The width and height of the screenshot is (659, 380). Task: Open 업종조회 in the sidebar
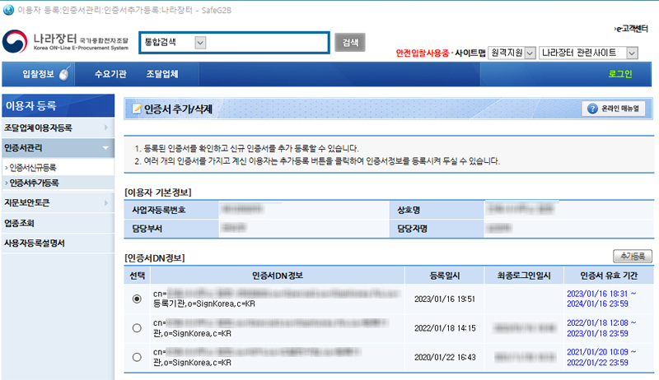(19, 223)
